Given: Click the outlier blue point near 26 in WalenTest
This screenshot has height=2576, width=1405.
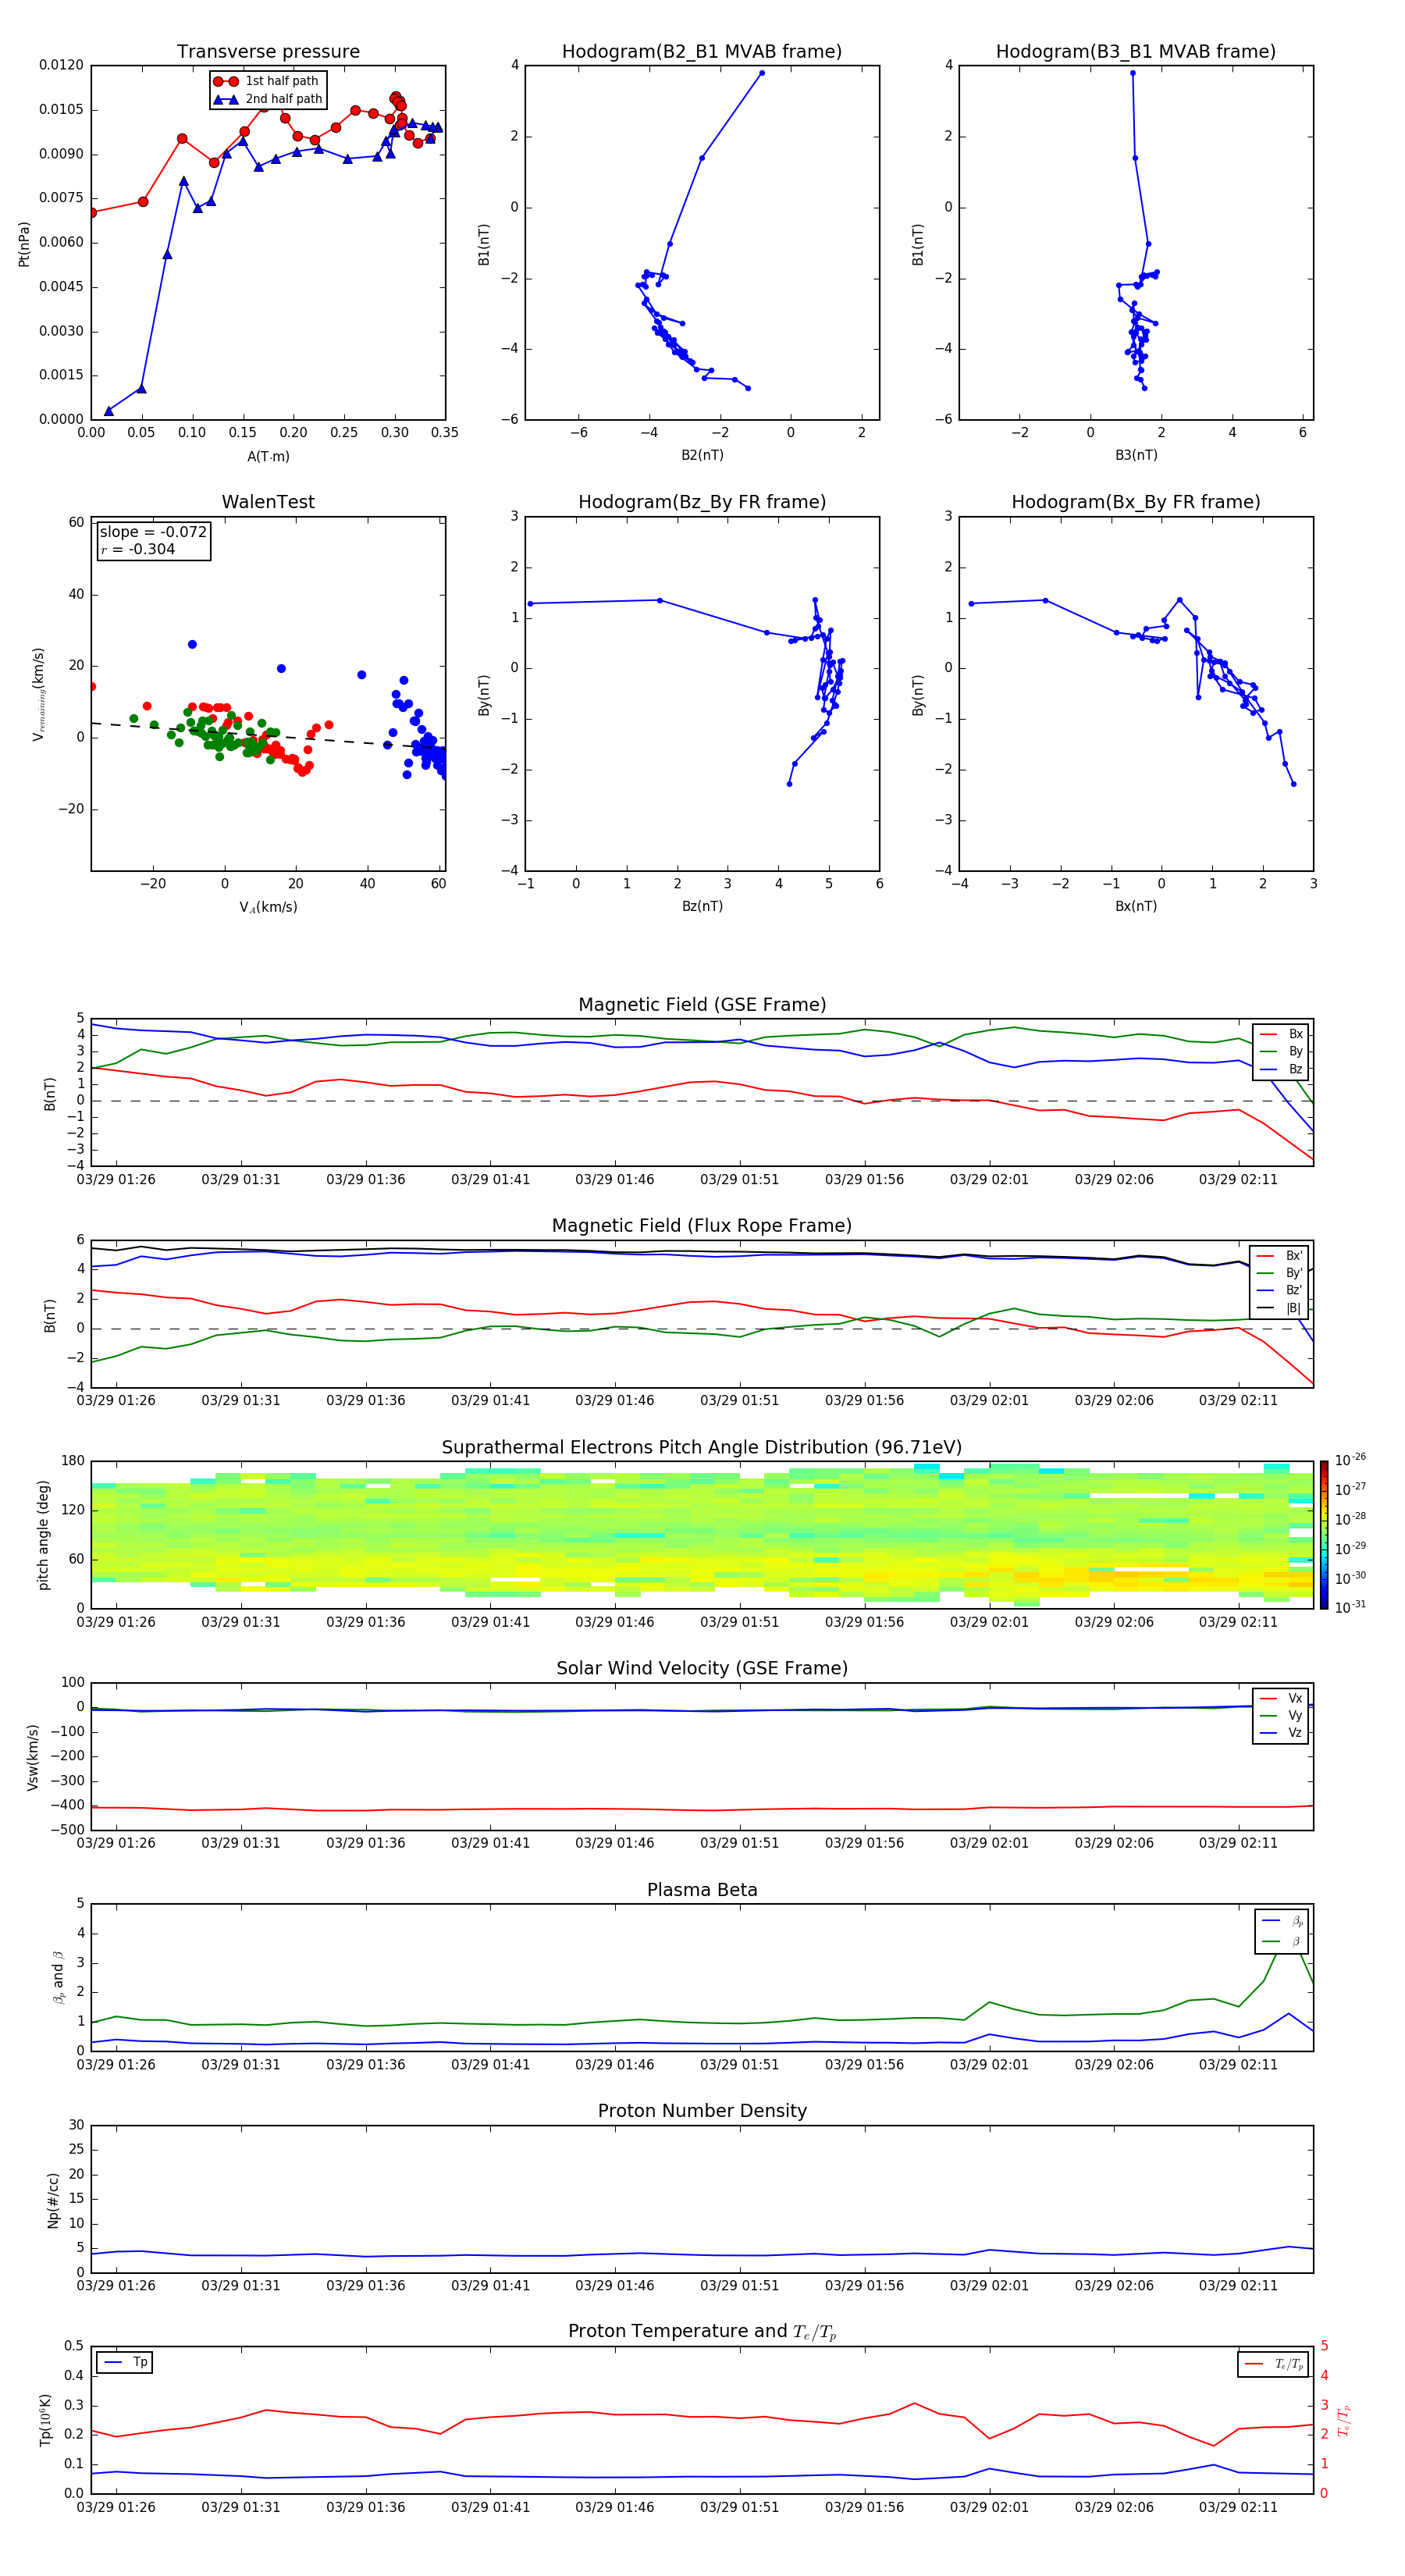Looking at the screenshot, I should click(192, 644).
